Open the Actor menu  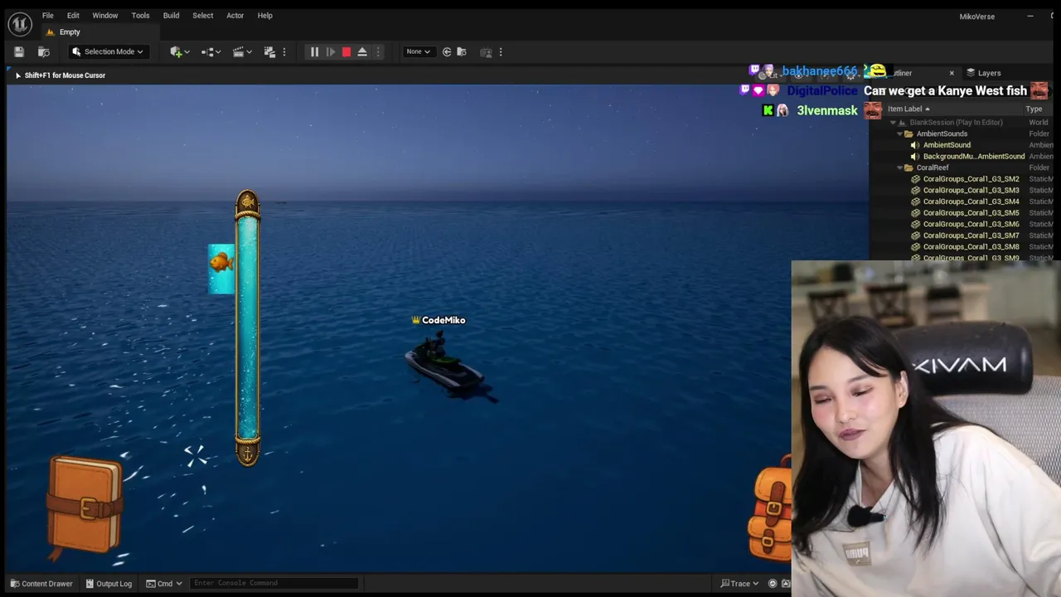pyautogui.click(x=235, y=15)
